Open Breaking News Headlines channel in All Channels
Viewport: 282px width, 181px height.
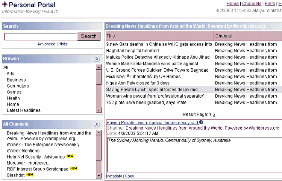[x=49, y=136]
